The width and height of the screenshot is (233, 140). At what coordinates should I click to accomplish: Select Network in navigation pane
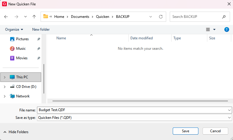(23, 96)
